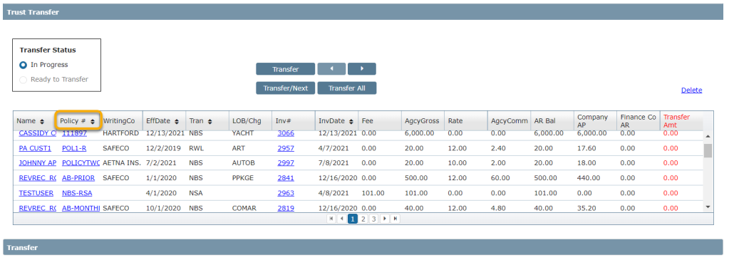Click the Delete link
Viewport: 729px width, 260px height.
click(x=691, y=90)
